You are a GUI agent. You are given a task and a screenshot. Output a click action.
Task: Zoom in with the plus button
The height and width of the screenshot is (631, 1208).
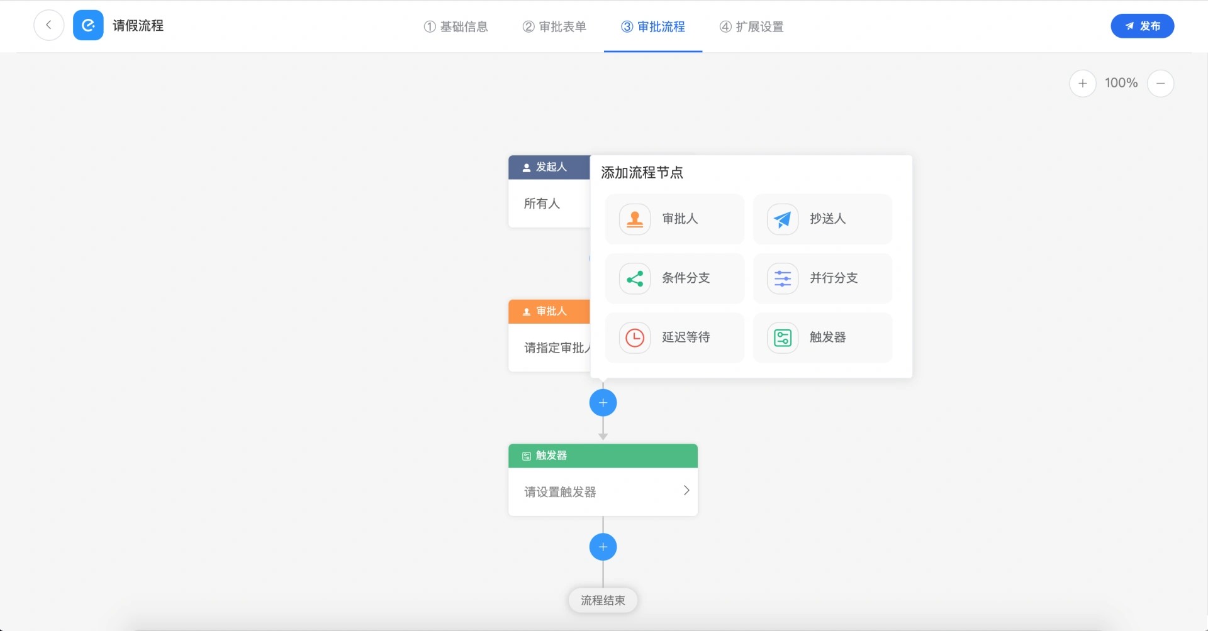click(x=1082, y=83)
